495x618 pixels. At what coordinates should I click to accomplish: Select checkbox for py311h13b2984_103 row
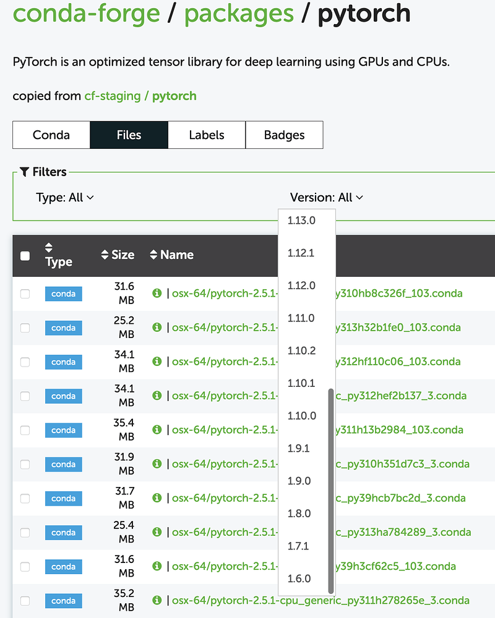[x=25, y=430]
